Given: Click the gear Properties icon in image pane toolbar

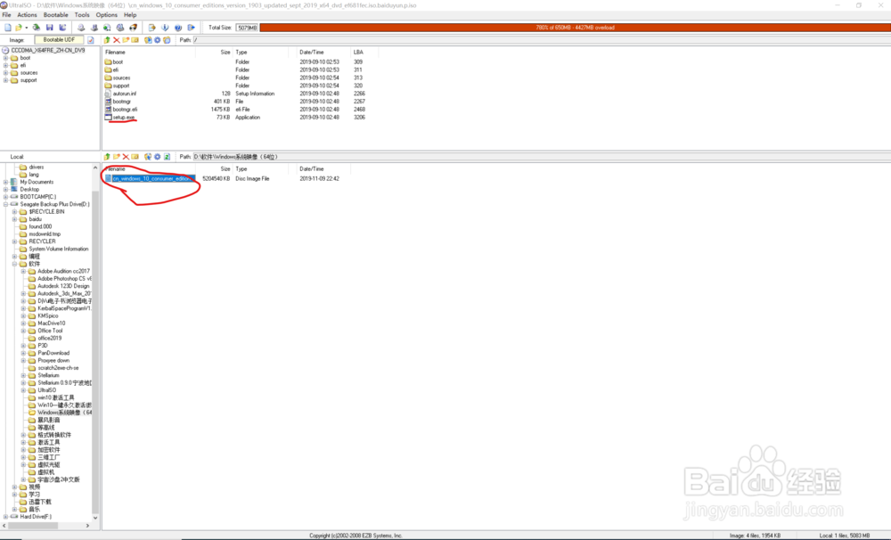Looking at the screenshot, I should click(x=158, y=40).
